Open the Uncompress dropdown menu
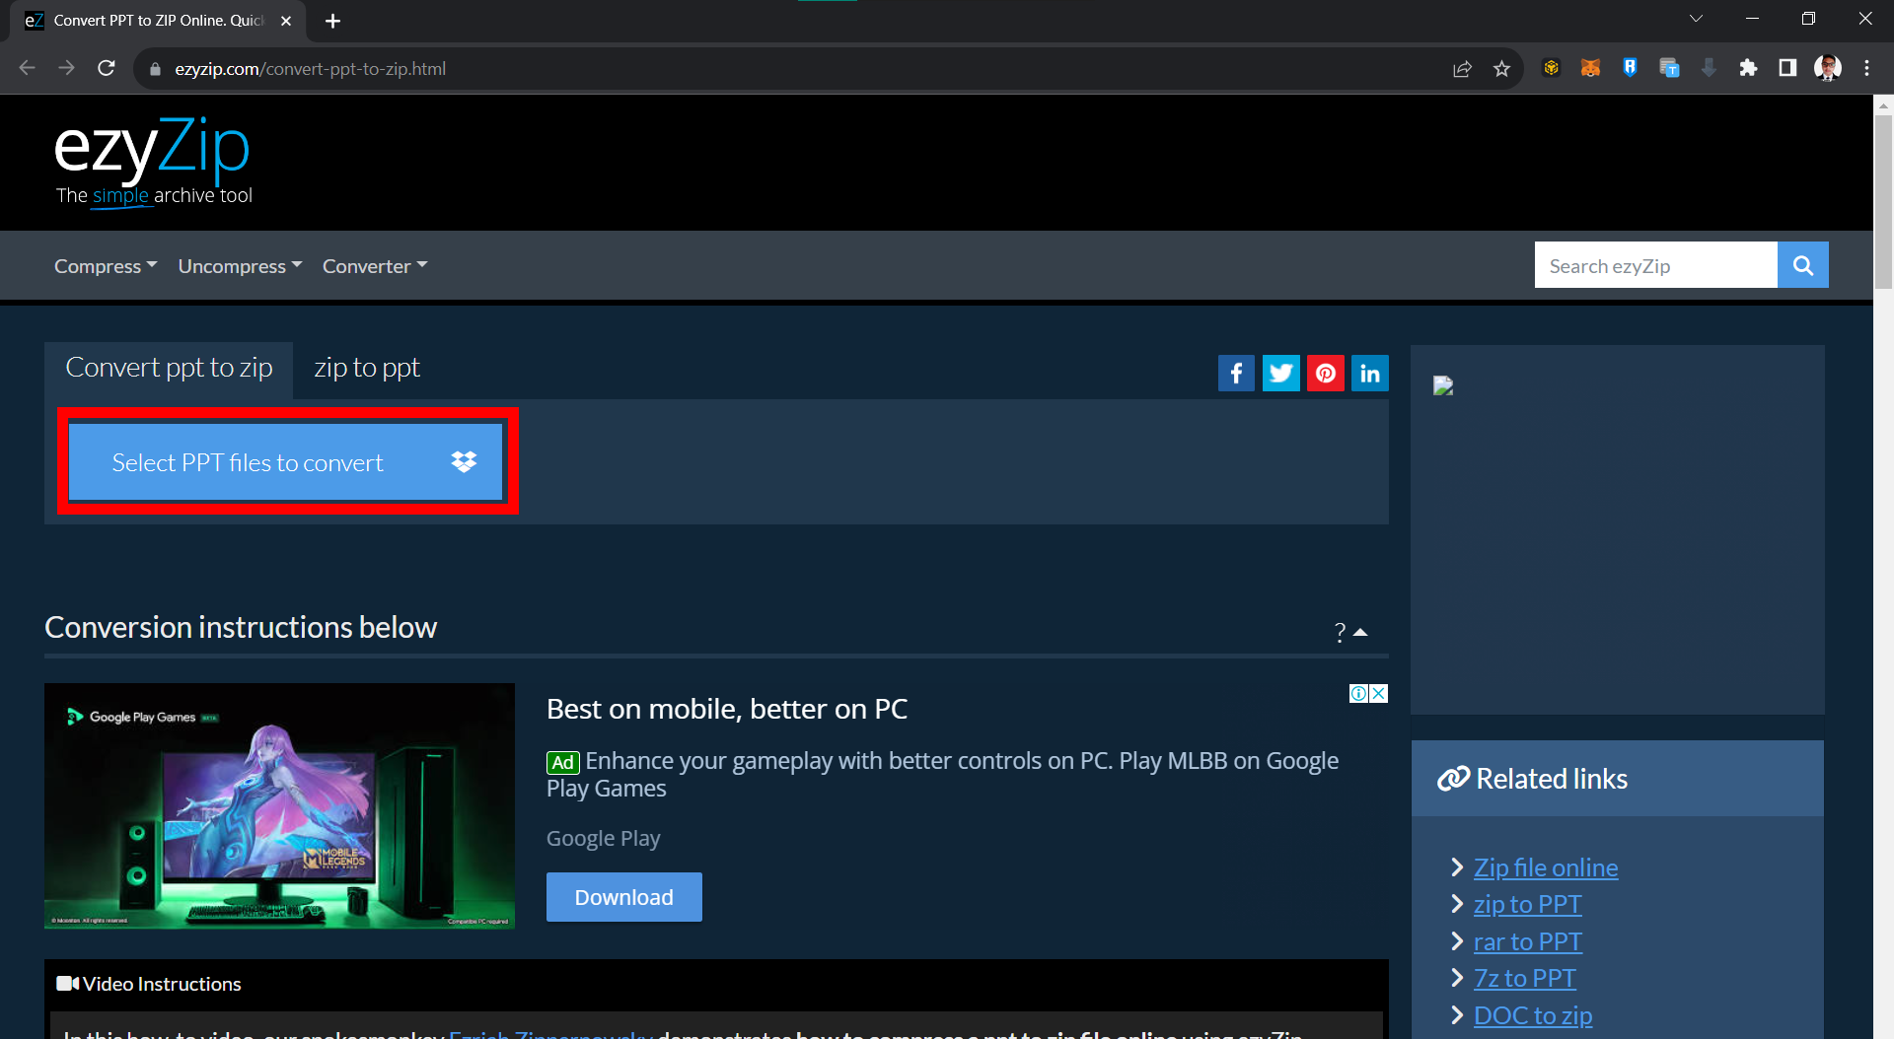 coord(240,266)
